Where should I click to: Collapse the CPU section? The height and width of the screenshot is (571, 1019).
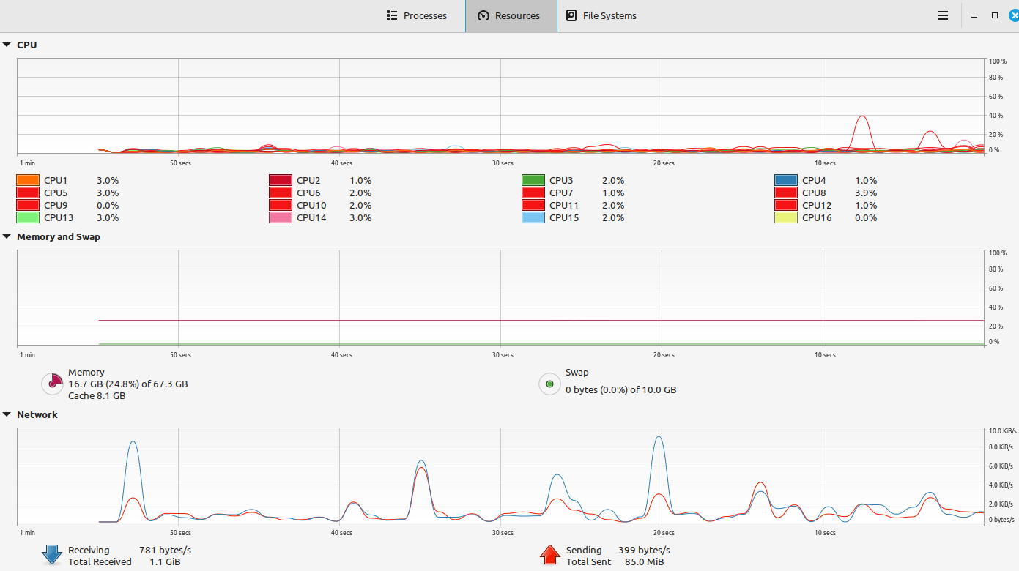7,45
